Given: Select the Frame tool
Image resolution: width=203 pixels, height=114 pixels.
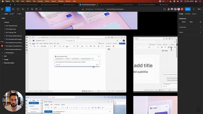Looking at the screenshot, I should [13, 9].
